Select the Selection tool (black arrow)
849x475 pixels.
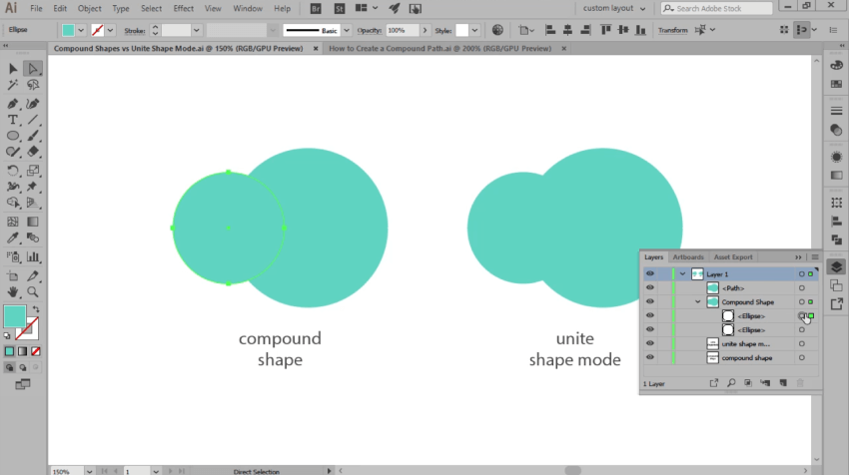14,69
